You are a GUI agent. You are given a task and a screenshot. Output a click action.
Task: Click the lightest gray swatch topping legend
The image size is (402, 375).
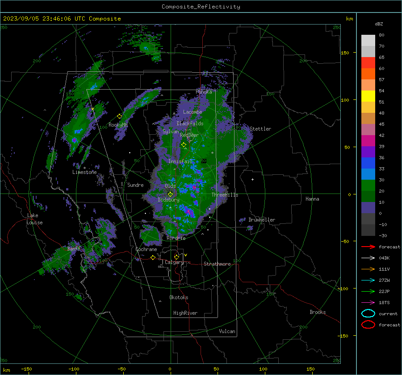[368, 41]
